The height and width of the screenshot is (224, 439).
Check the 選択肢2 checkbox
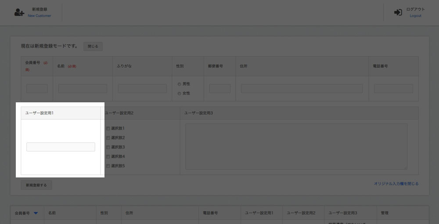[108, 138]
